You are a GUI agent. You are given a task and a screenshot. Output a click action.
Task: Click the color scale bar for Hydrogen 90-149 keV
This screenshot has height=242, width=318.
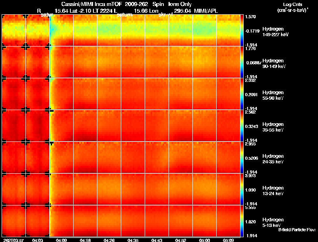(242, 62)
